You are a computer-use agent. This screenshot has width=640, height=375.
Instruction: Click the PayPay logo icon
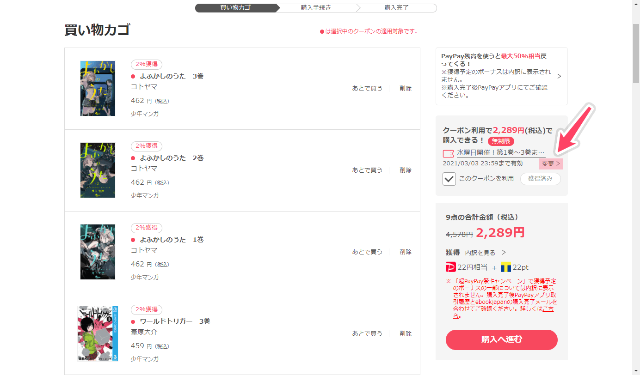(x=451, y=267)
